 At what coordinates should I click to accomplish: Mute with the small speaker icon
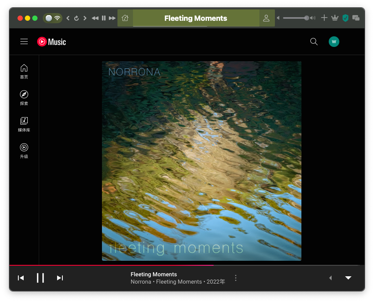tap(278, 18)
